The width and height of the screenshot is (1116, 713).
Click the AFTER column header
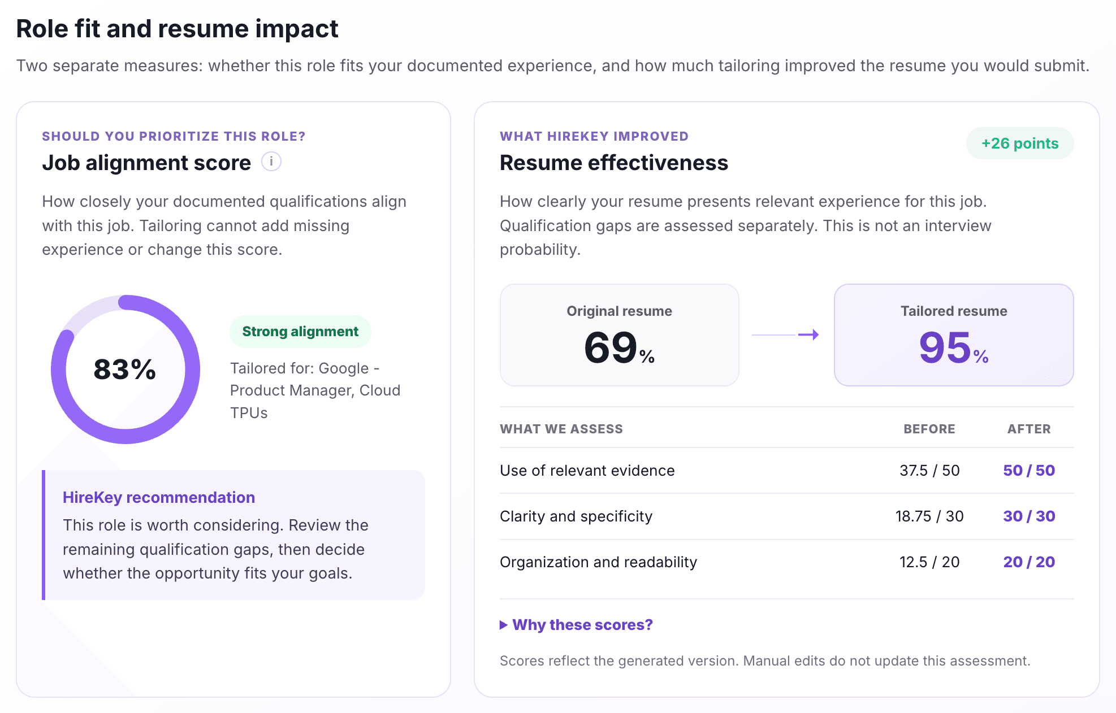coord(1029,429)
